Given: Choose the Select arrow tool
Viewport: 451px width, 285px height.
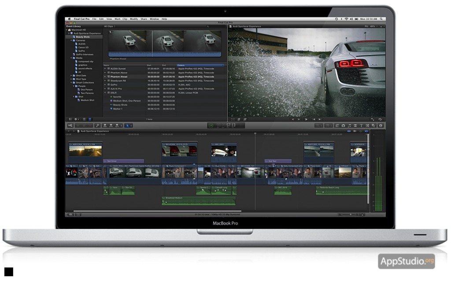Looking at the screenshot, I should (x=127, y=126).
